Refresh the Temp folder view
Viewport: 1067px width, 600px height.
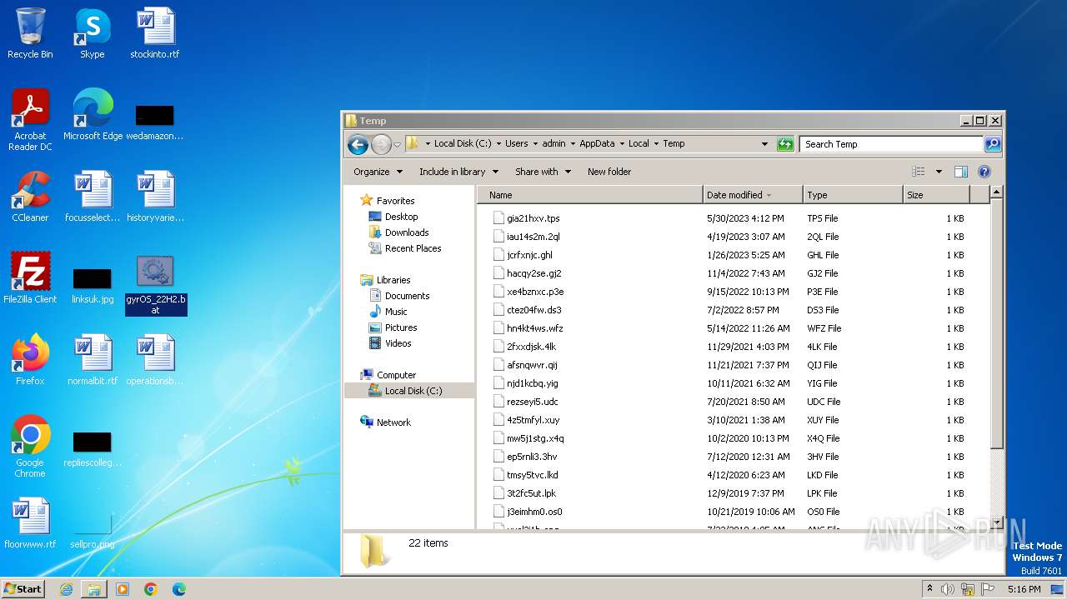pyautogui.click(x=784, y=144)
